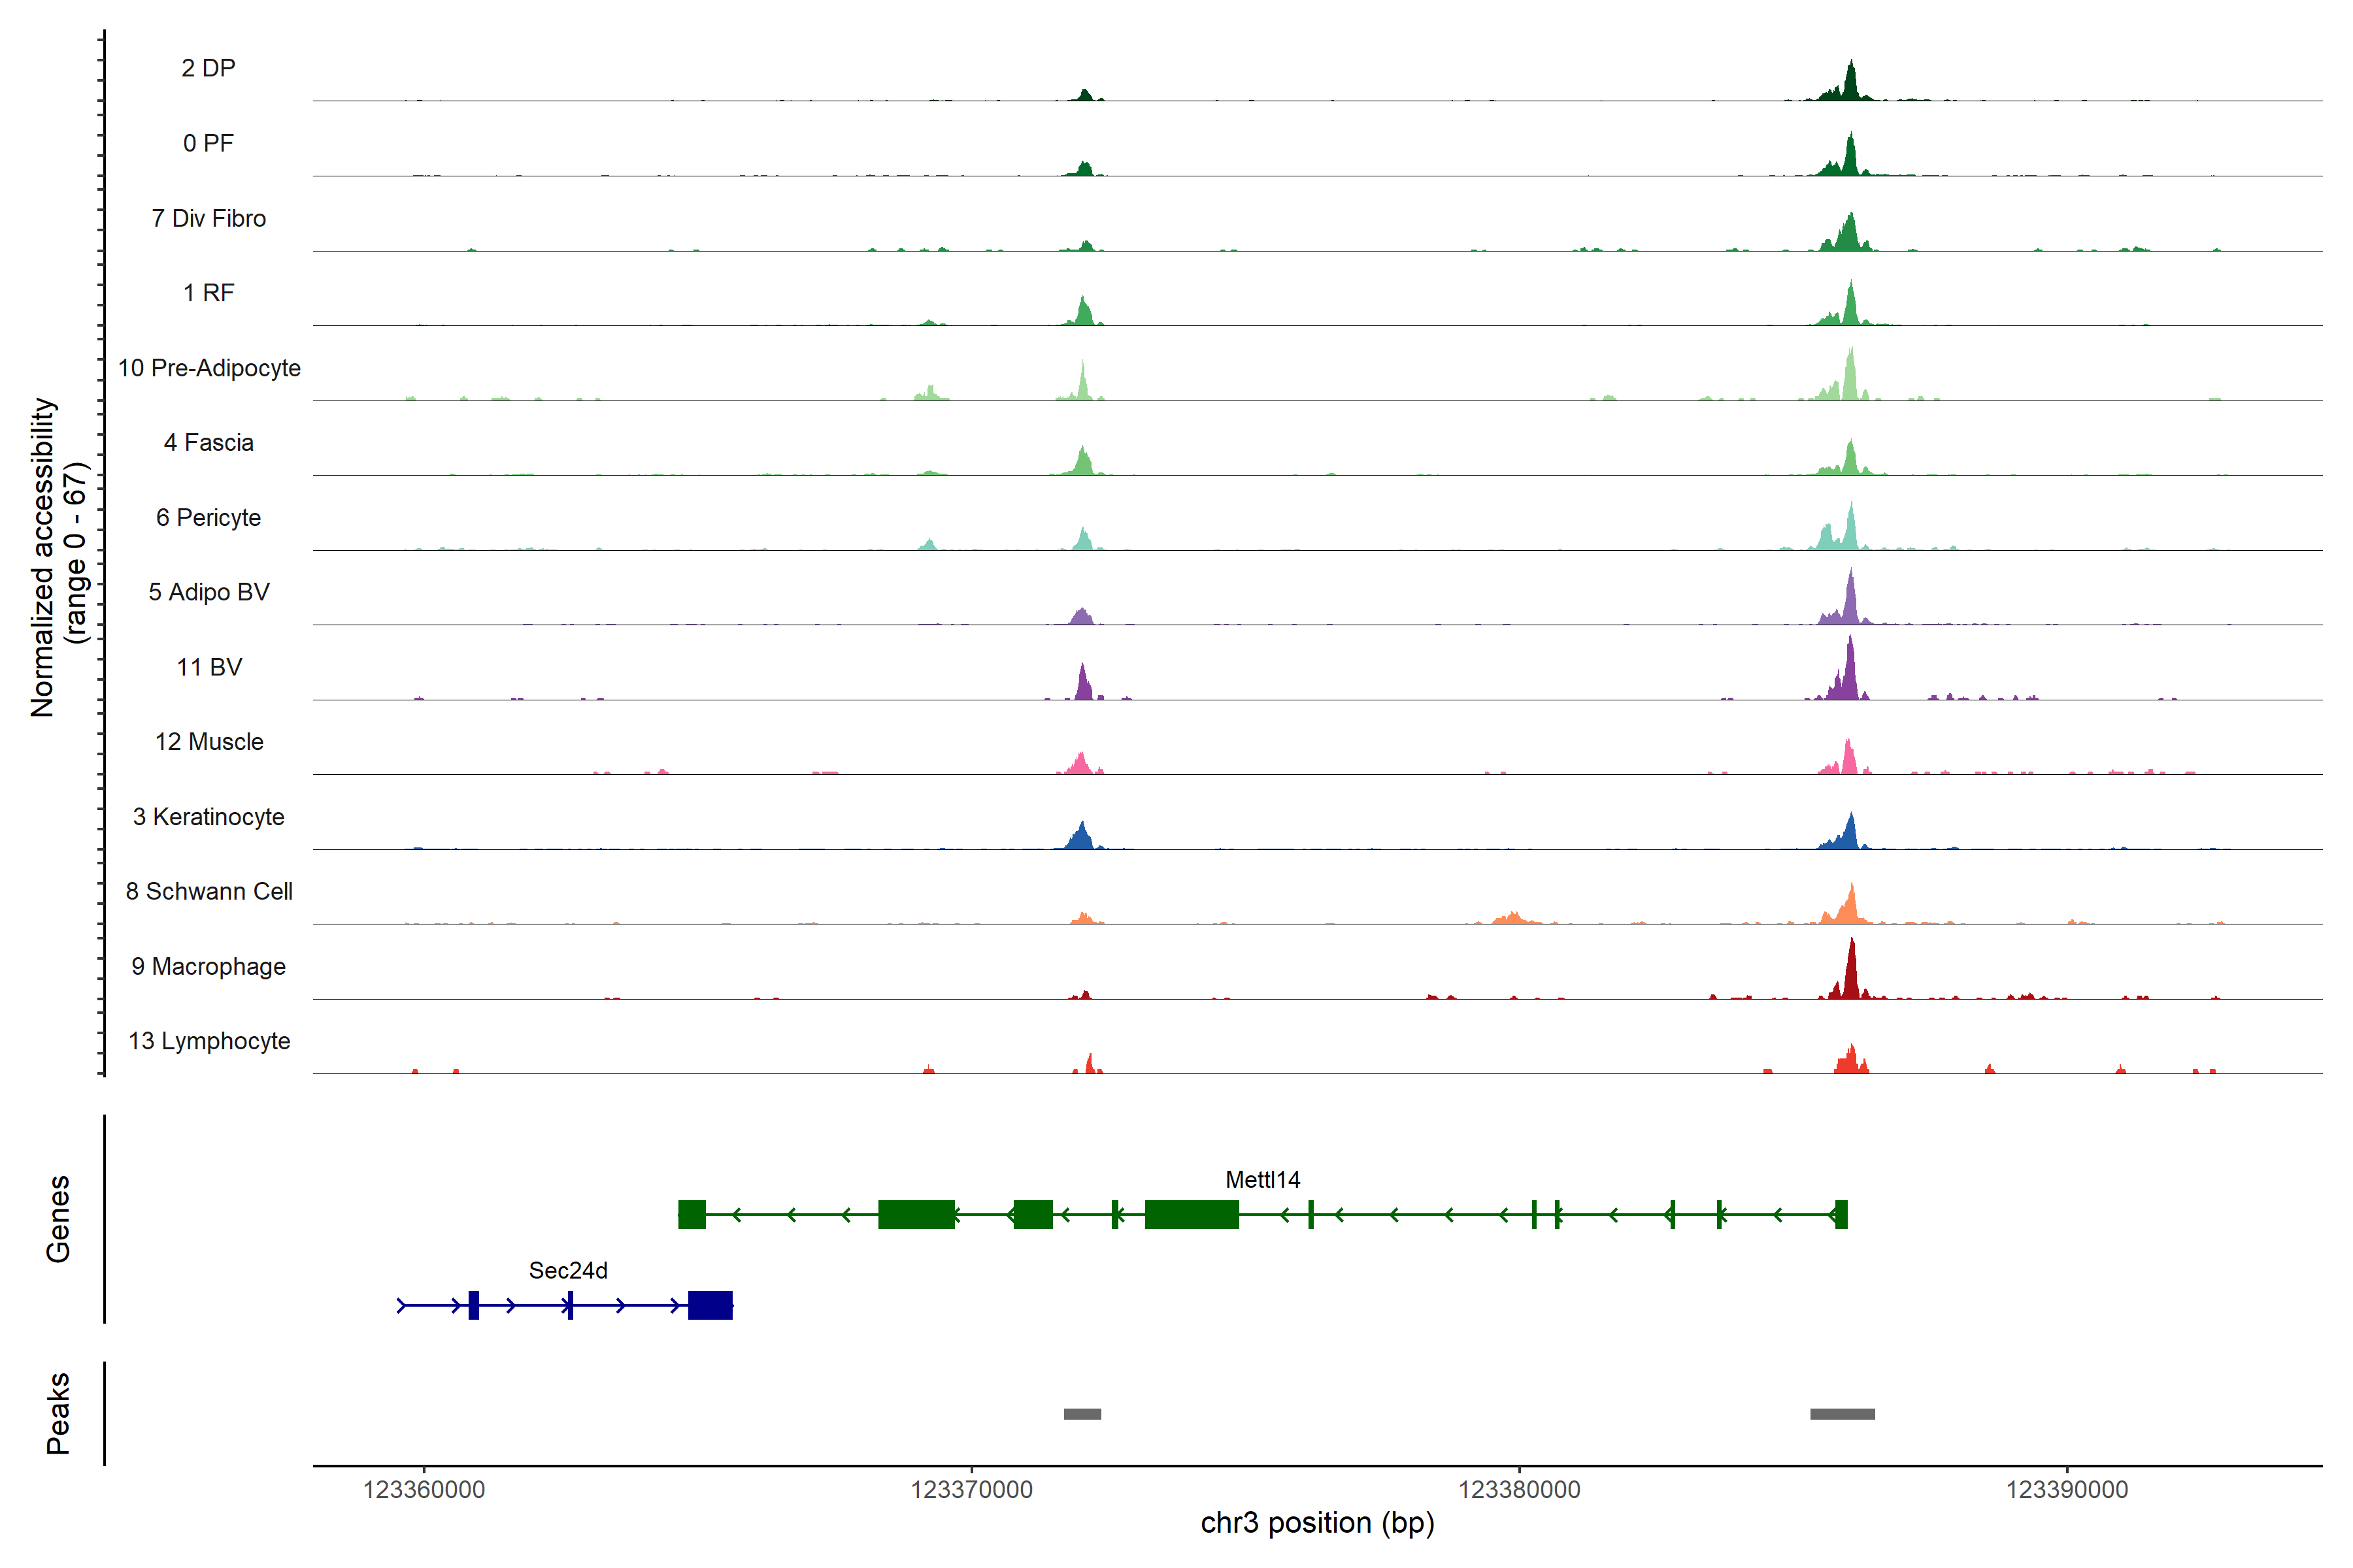The width and height of the screenshot is (2353, 1568).
Task: Click the 2 DP track label
Action: (x=208, y=68)
